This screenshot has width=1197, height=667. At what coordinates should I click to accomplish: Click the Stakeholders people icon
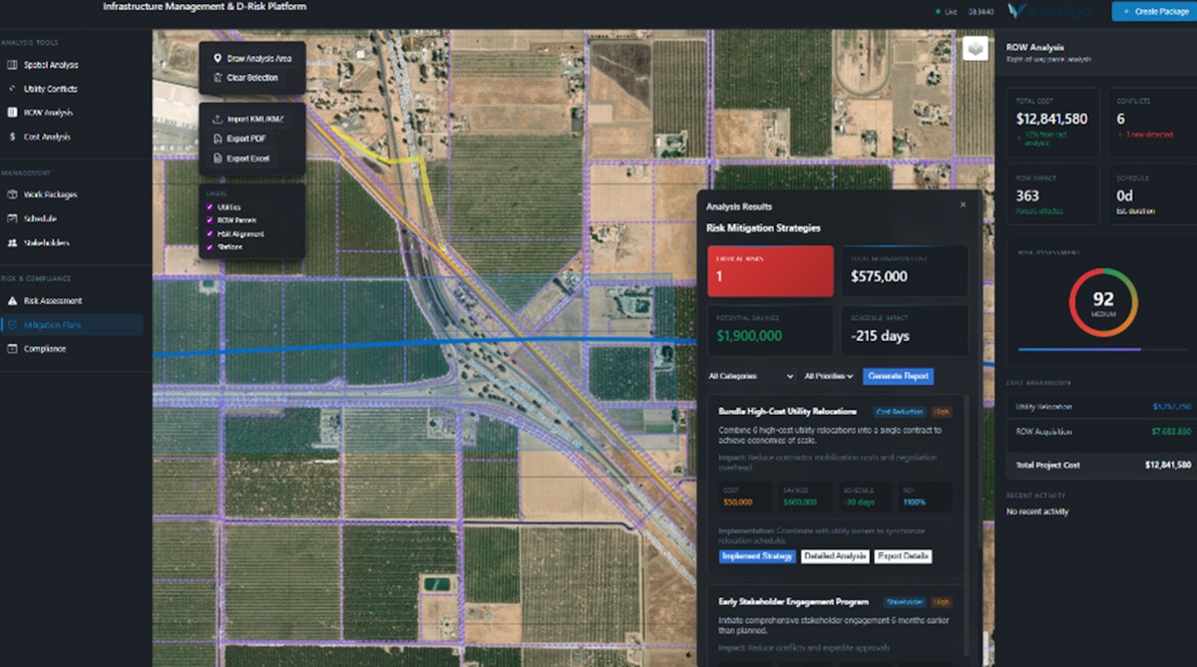tap(12, 243)
